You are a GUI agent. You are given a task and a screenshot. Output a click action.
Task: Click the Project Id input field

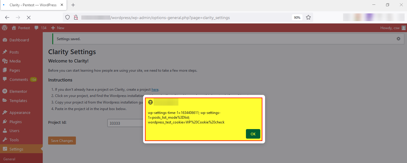(126, 123)
